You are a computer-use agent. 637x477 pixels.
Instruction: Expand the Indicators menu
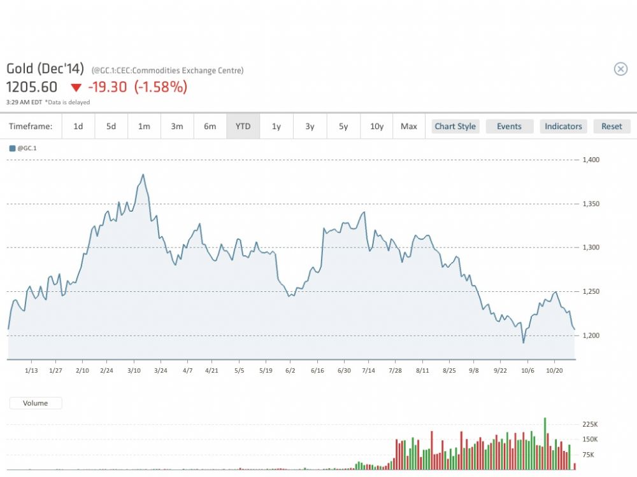563,127
